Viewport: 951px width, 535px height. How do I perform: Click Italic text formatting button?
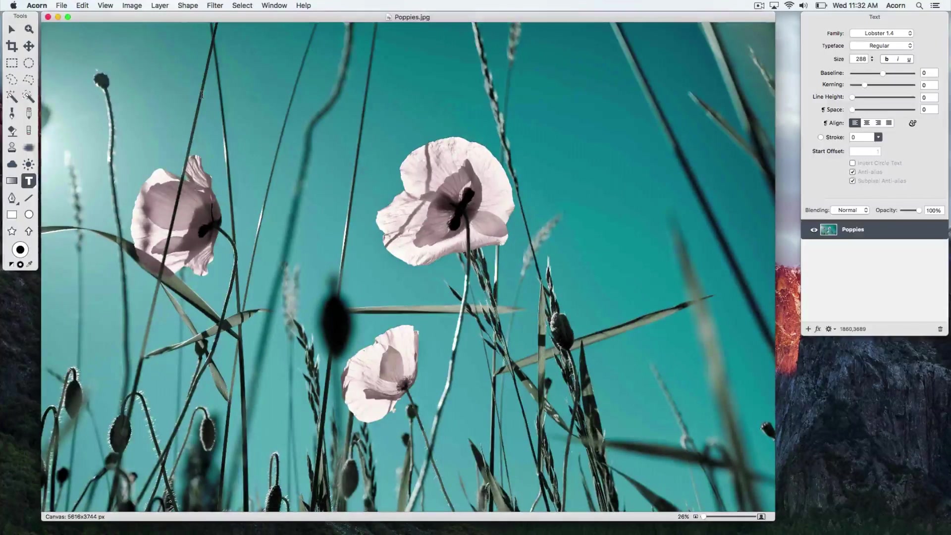coord(898,59)
